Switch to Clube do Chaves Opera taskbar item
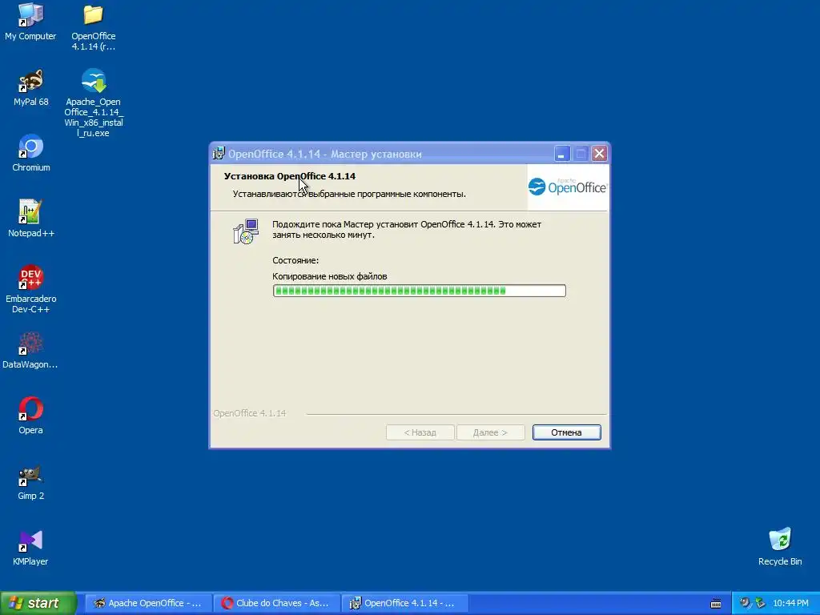This screenshot has height=615, width=820. click(x=277, y=603)
